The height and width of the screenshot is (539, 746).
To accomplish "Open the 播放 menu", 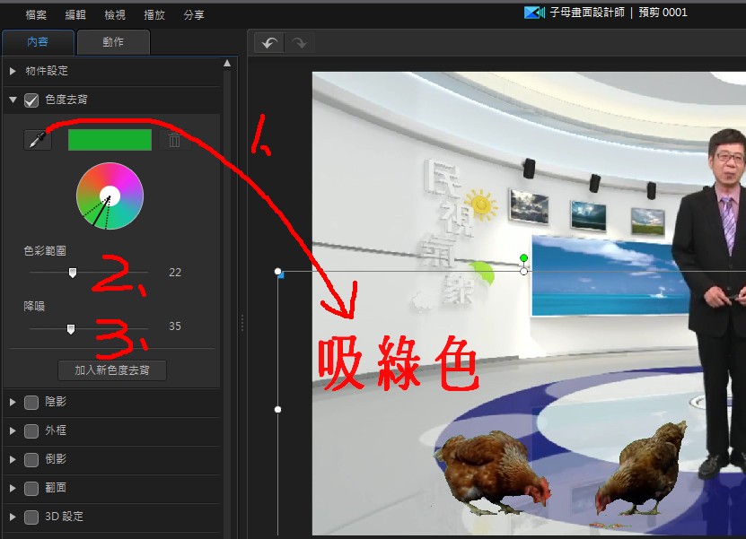I will point(154,15).
